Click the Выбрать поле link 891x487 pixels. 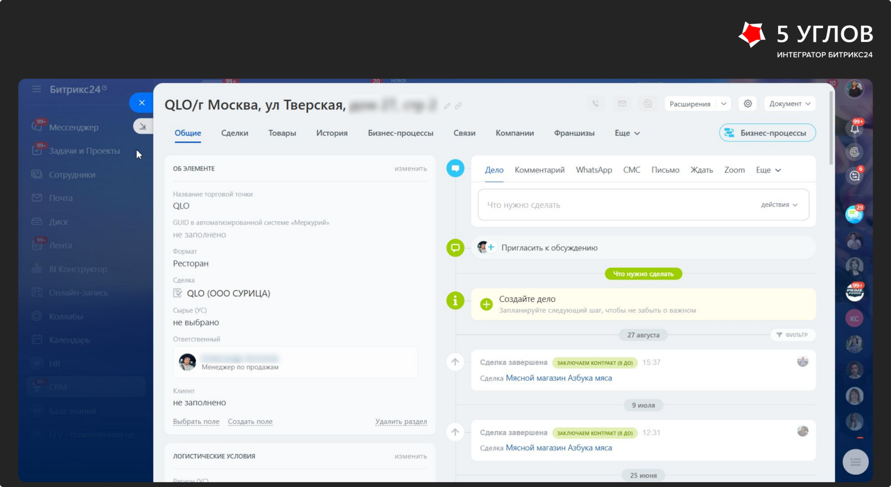point(196,421)
